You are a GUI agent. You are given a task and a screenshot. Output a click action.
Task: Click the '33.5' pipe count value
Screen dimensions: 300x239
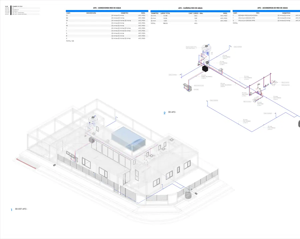[x=196, y=16]
